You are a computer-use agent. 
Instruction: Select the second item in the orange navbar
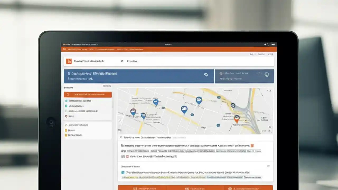pos(91,49)
